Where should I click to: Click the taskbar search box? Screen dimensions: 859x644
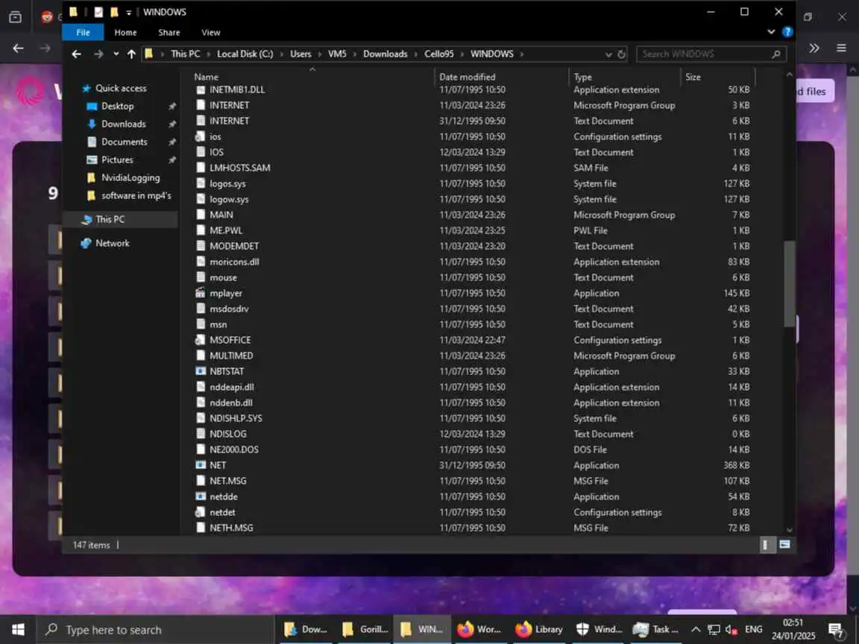tap(155, 630)
